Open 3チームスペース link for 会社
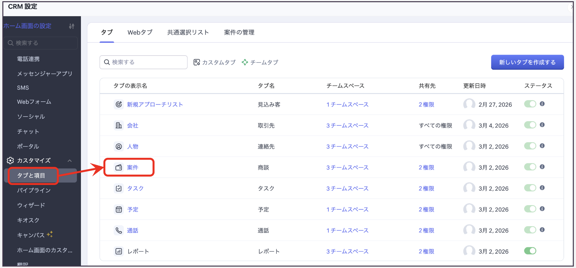The height and width of the screenshot is (268, 576). click(x=347, y=125)
